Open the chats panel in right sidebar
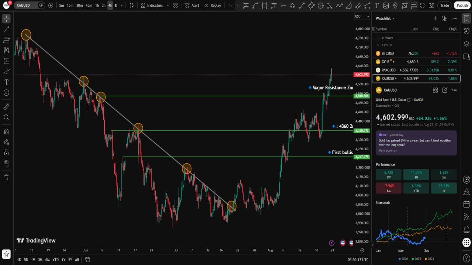This screenshot has width=472, height=265. point(466,57)
